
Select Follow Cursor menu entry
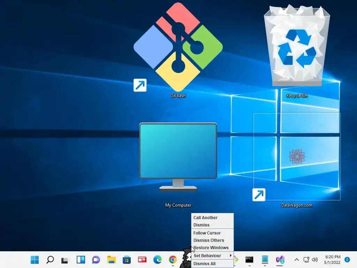pos(212,233)
